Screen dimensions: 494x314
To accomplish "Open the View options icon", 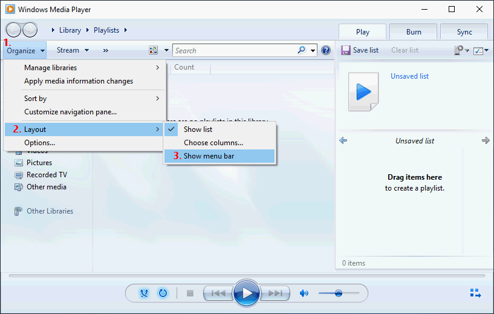I will (x=154, y=50).
